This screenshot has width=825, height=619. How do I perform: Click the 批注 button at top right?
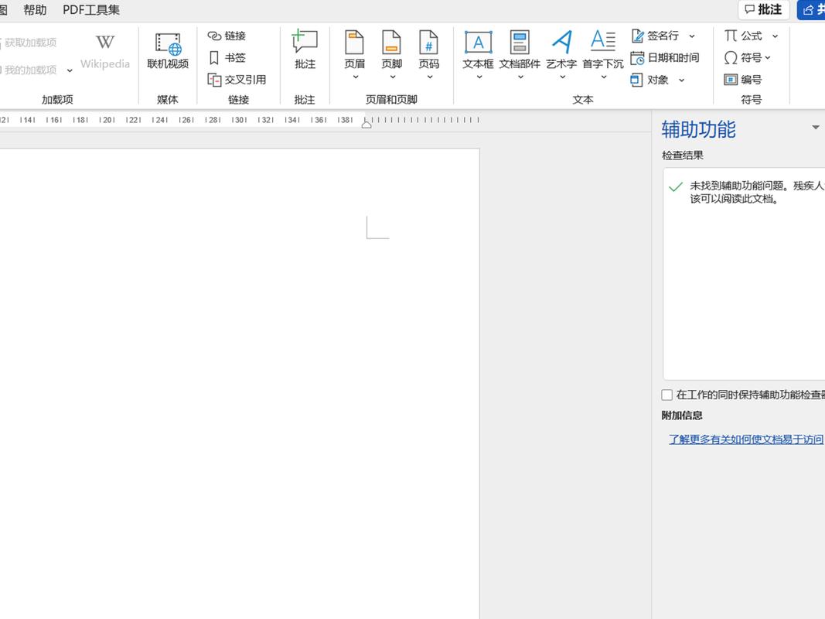763,9
